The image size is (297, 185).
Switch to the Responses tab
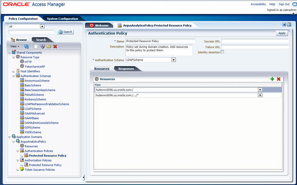(x=126, y=68)
